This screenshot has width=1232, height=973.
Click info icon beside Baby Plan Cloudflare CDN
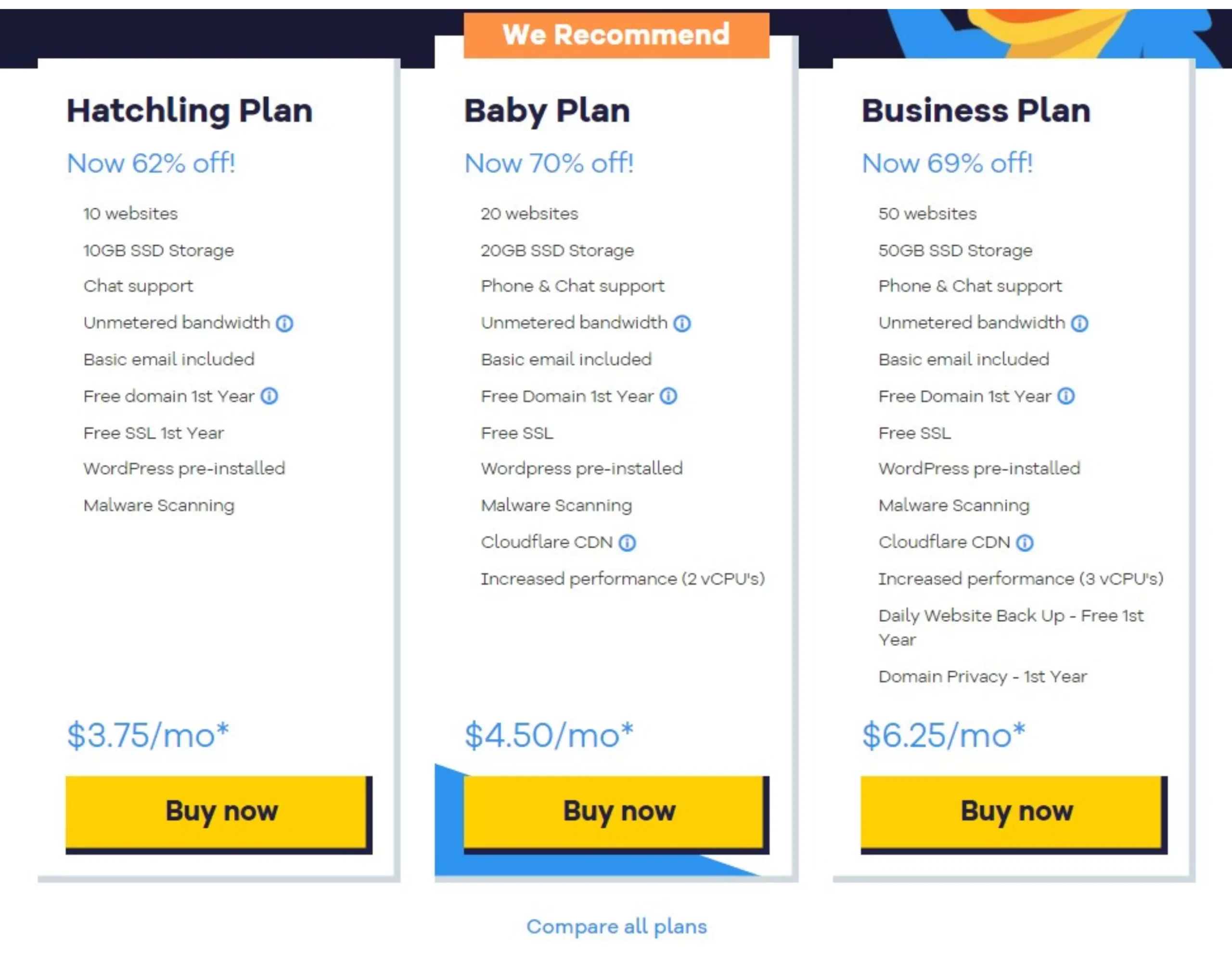click(628, 543)
